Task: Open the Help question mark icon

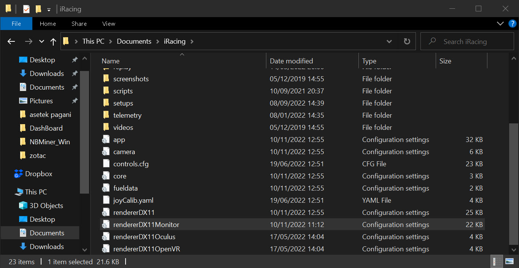Action: 512,24
